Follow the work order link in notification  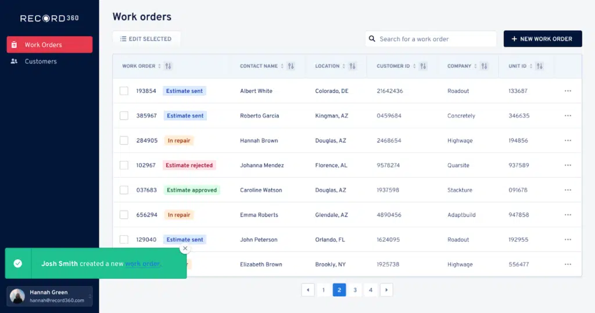coord(143,264)
